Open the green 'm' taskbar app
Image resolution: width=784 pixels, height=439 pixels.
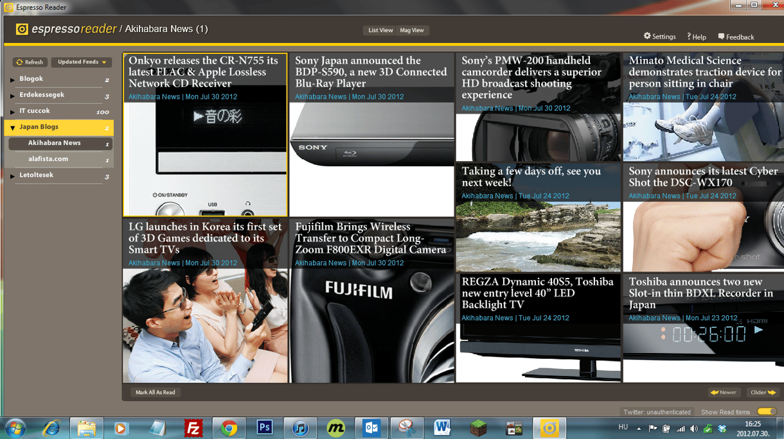[335, 427]
